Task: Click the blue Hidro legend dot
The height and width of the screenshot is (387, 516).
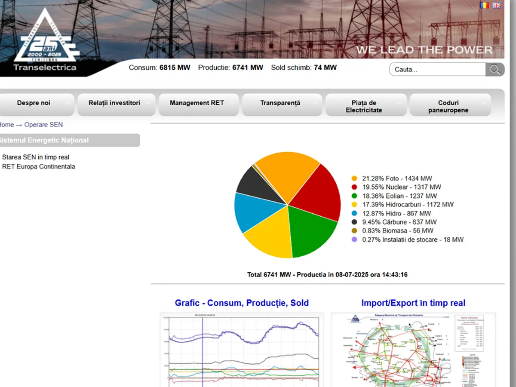Action: [354, 214]
